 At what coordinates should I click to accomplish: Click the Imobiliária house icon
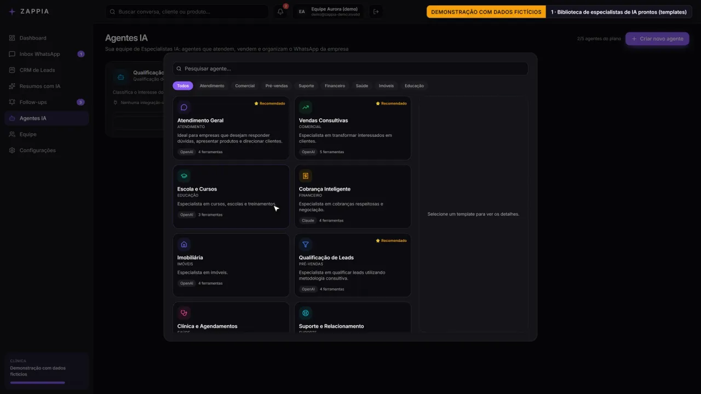pos(184,245)
